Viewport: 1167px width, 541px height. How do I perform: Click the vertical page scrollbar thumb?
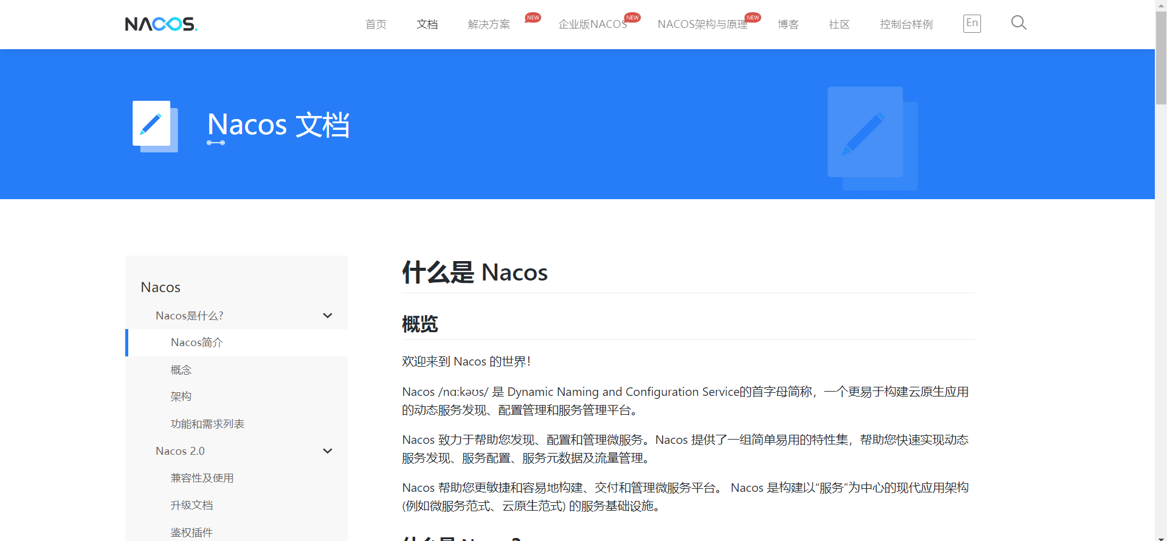[x=1161, y=58]
